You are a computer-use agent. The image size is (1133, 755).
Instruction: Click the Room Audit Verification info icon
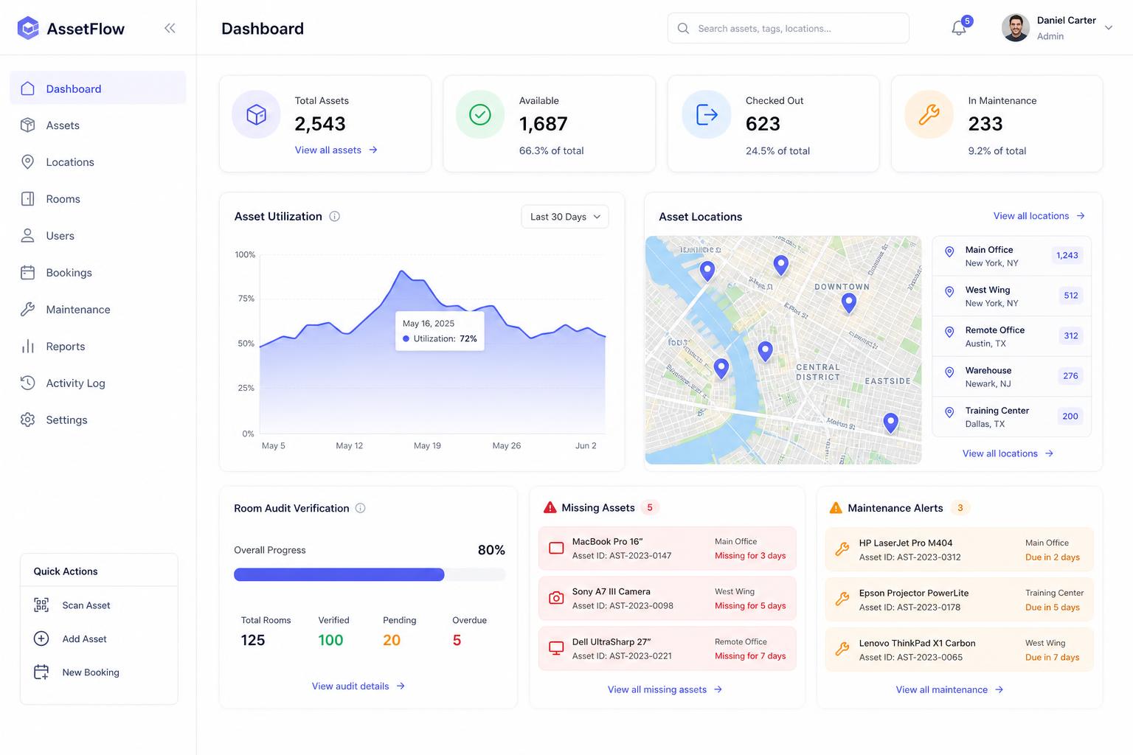(x=361, y=508)
